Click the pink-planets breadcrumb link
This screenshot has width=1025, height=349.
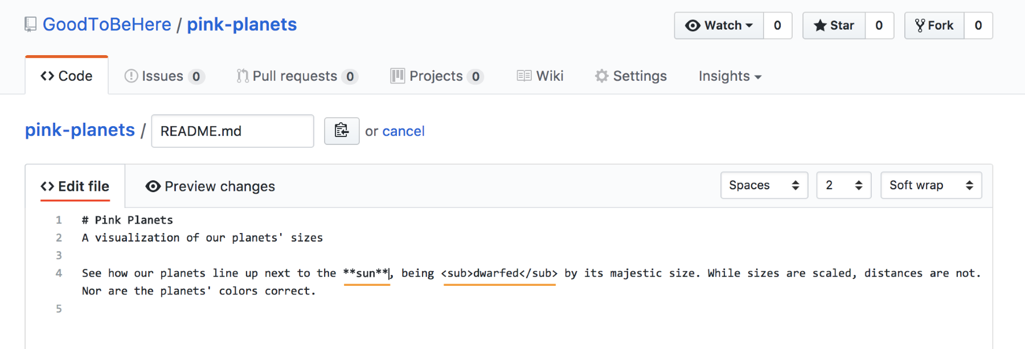click(80, 130)
